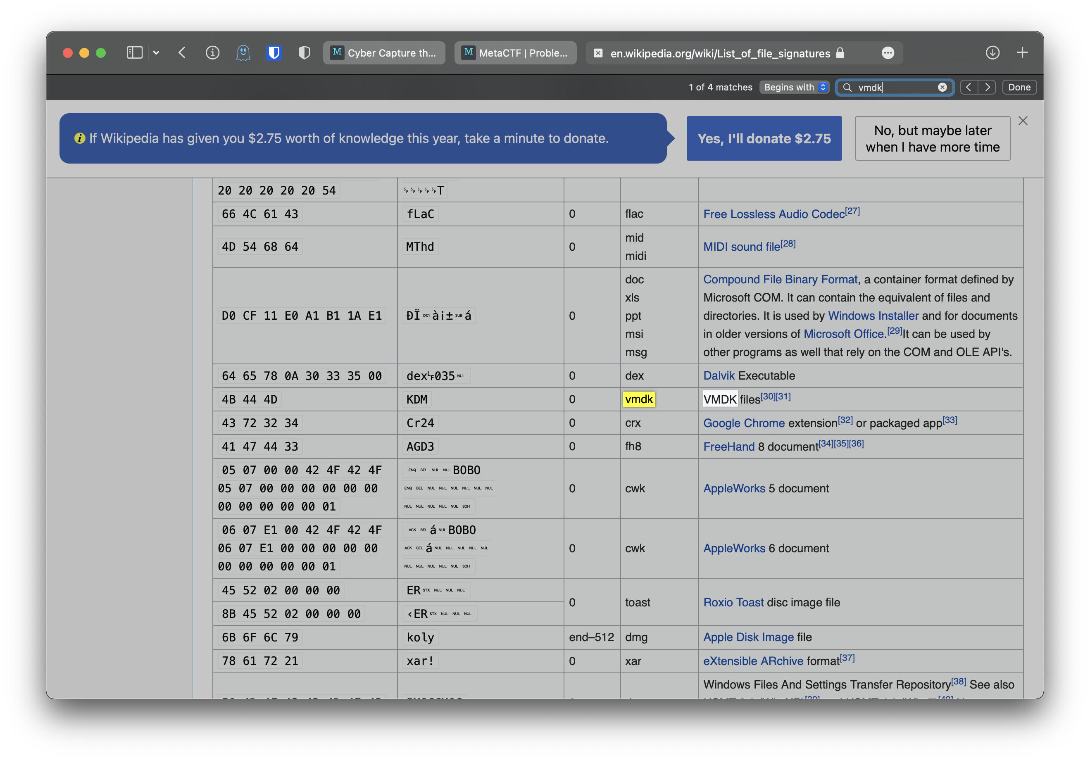Open the info circle extension icon
Viewport: 1090px width, 760px height.
[x=212, y=53]
